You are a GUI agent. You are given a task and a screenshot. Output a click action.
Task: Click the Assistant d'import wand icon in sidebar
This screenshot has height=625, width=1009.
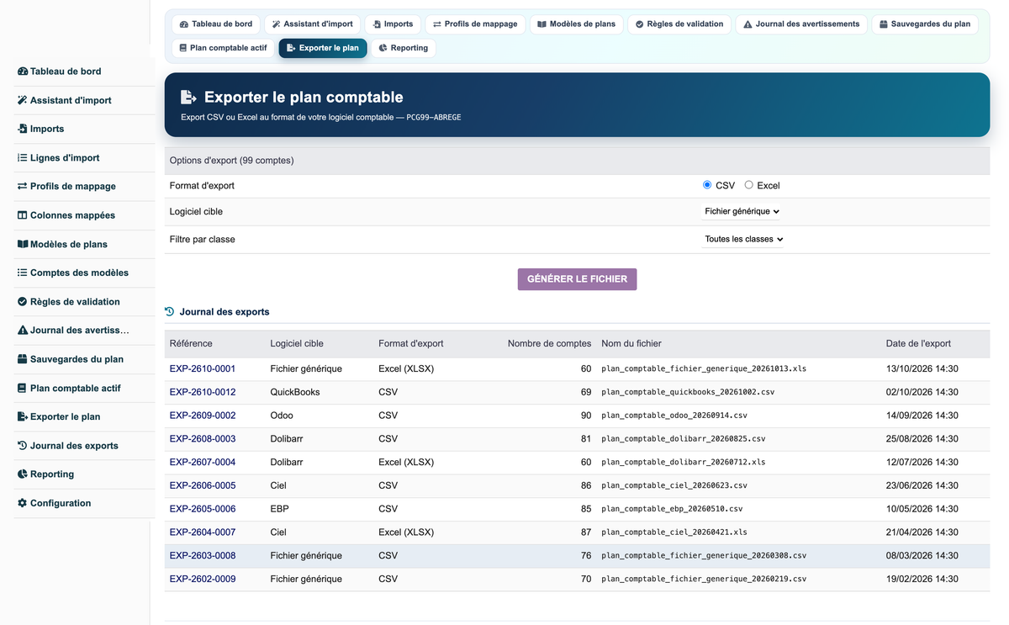point(23,100)
